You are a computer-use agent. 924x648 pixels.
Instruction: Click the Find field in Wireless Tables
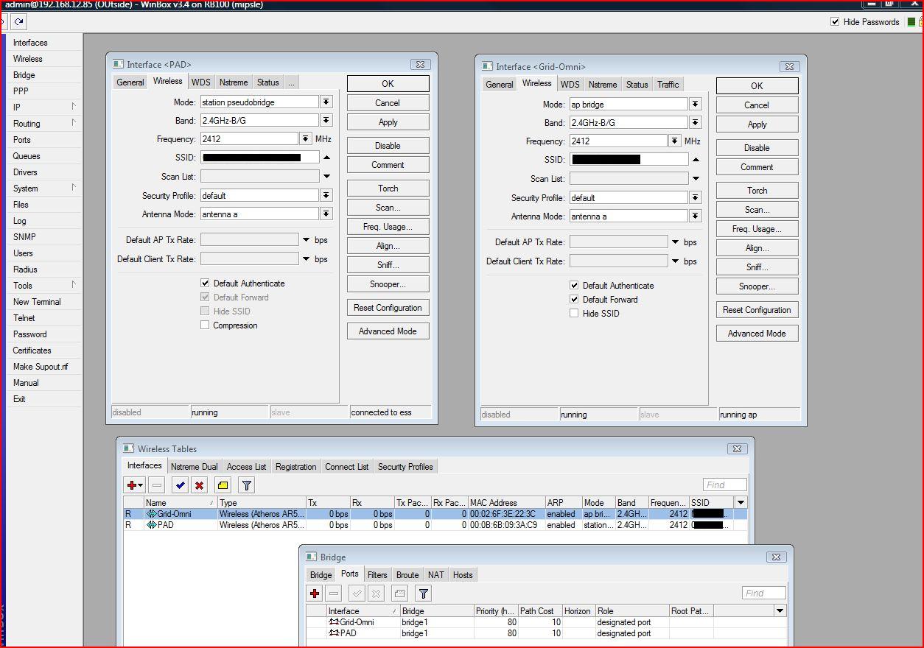[x=724, y=485]
